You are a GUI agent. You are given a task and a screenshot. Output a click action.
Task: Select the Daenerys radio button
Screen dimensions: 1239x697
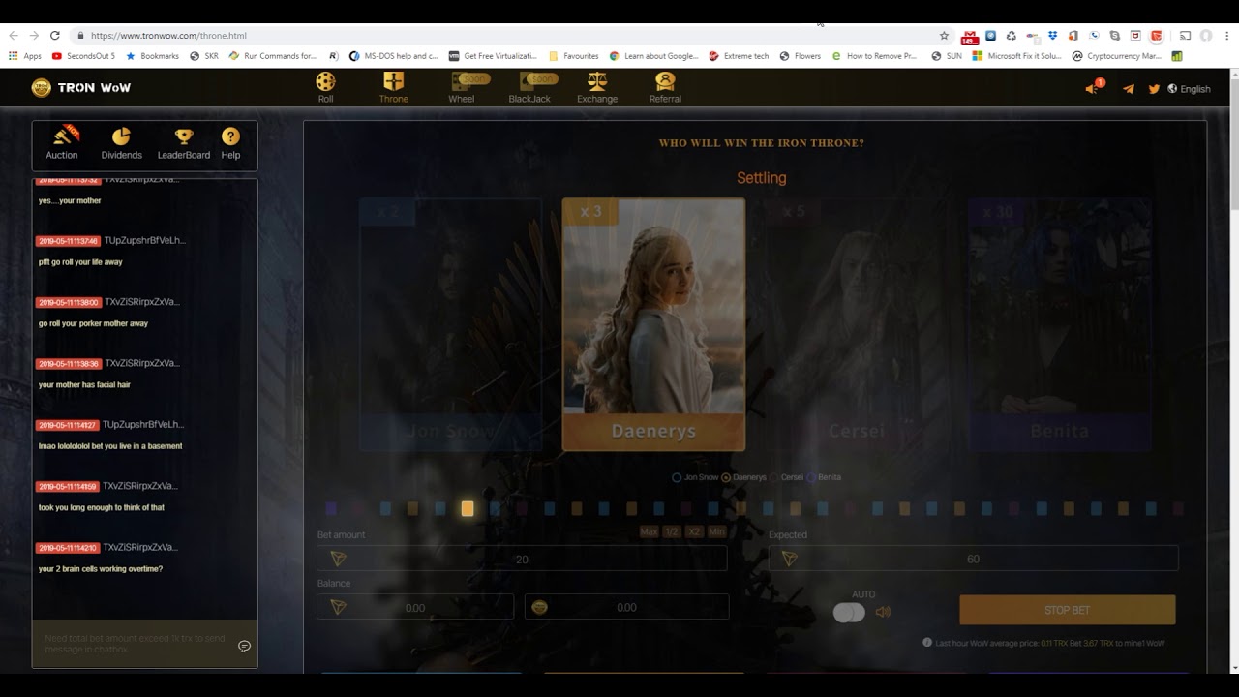coord(726,477)
